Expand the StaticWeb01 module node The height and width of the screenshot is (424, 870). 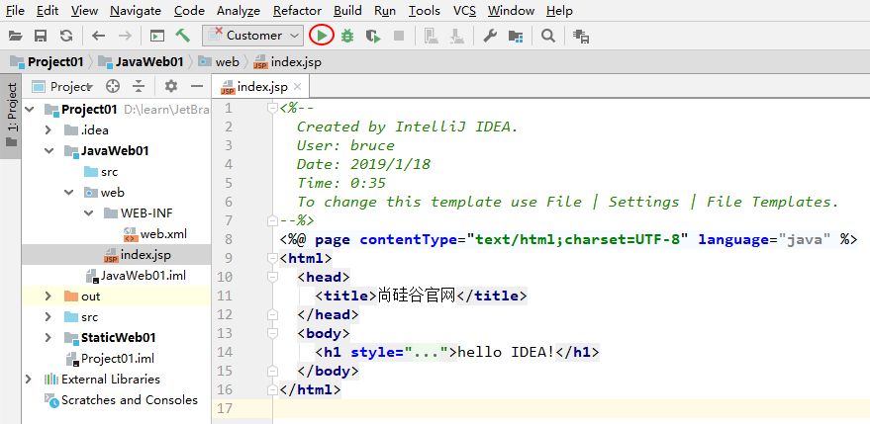(x=48, y=337)
